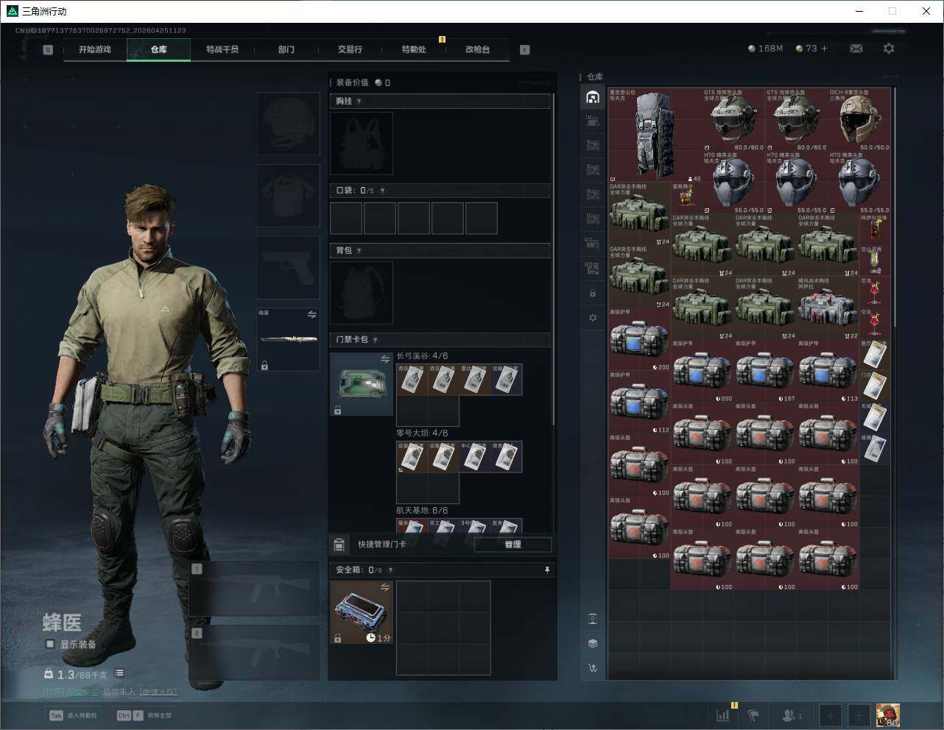Select the first 长弓溪谷 keycard
Image resolution: width=944 pixels, height=730 pixels.
coord(412,380)
